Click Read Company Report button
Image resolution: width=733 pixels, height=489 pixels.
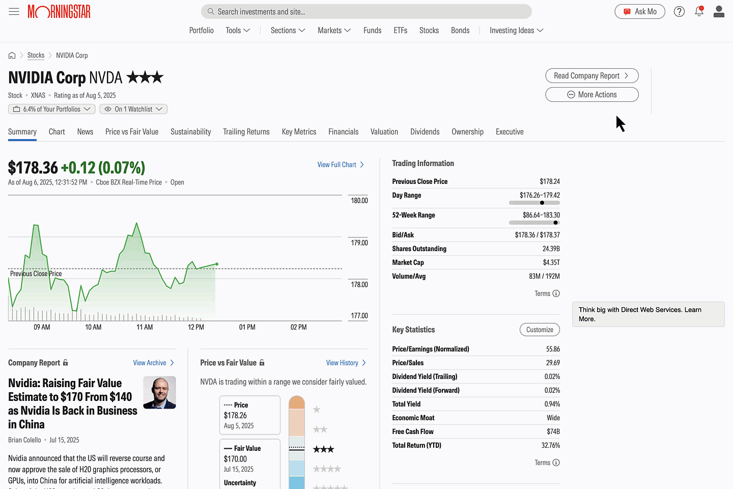click(x=592, y=76)
